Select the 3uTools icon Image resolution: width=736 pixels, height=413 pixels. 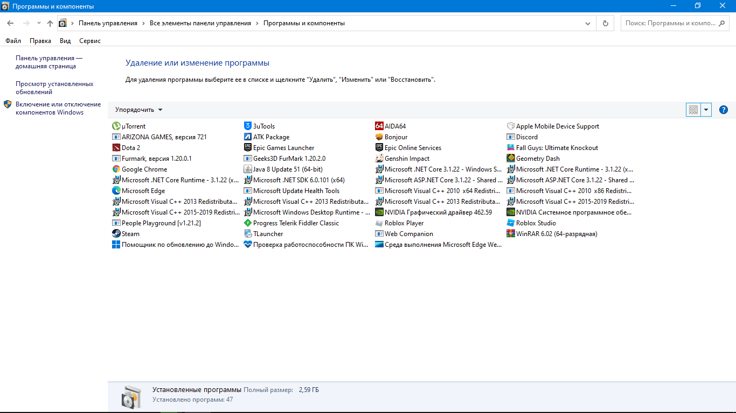pyautogui.click(x=248, y=126)
